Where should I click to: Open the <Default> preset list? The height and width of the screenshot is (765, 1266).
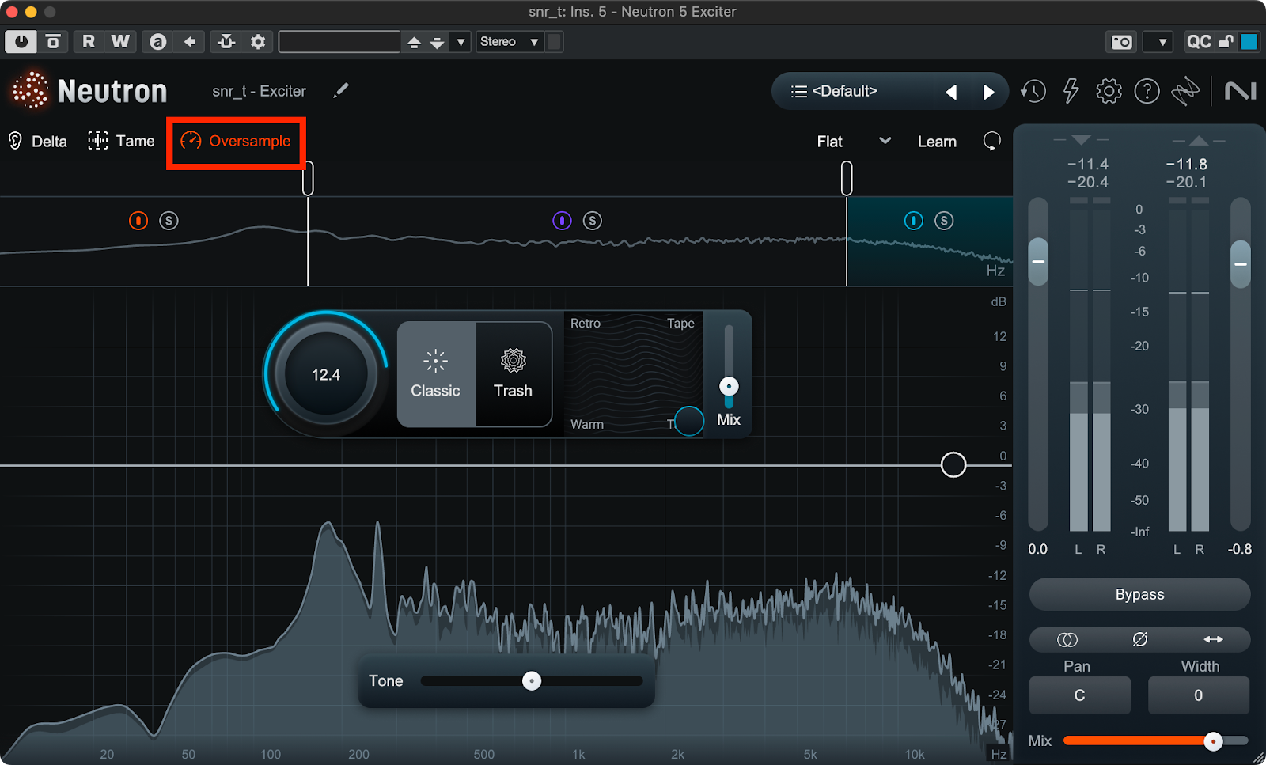pyautogui.click(x=845, y=92)
